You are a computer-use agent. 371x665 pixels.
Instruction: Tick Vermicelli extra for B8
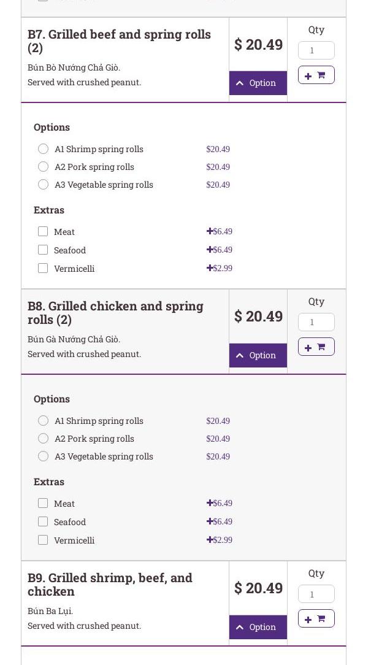pyautogui.click(x=43, y=540)
